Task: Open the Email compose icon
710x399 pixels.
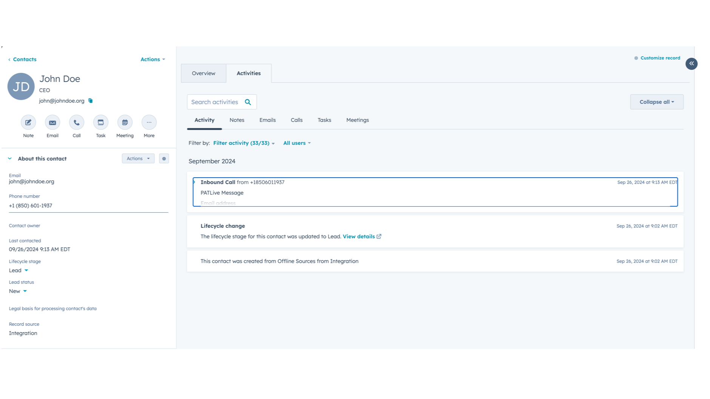Action: (x=52, y=123)
